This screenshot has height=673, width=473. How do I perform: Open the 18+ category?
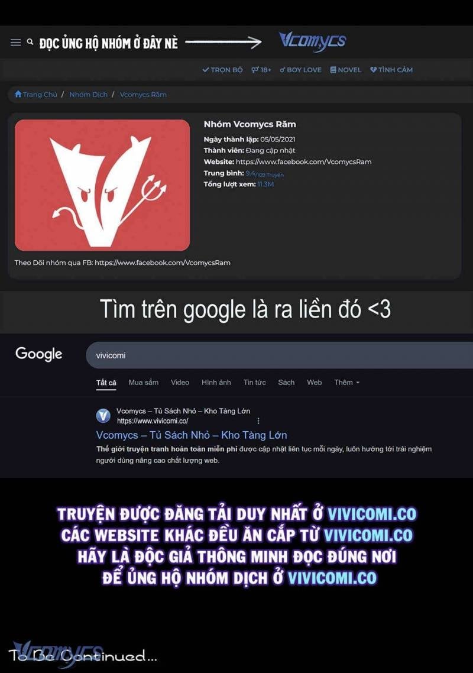pyautogui.click(x=261, y=70)
